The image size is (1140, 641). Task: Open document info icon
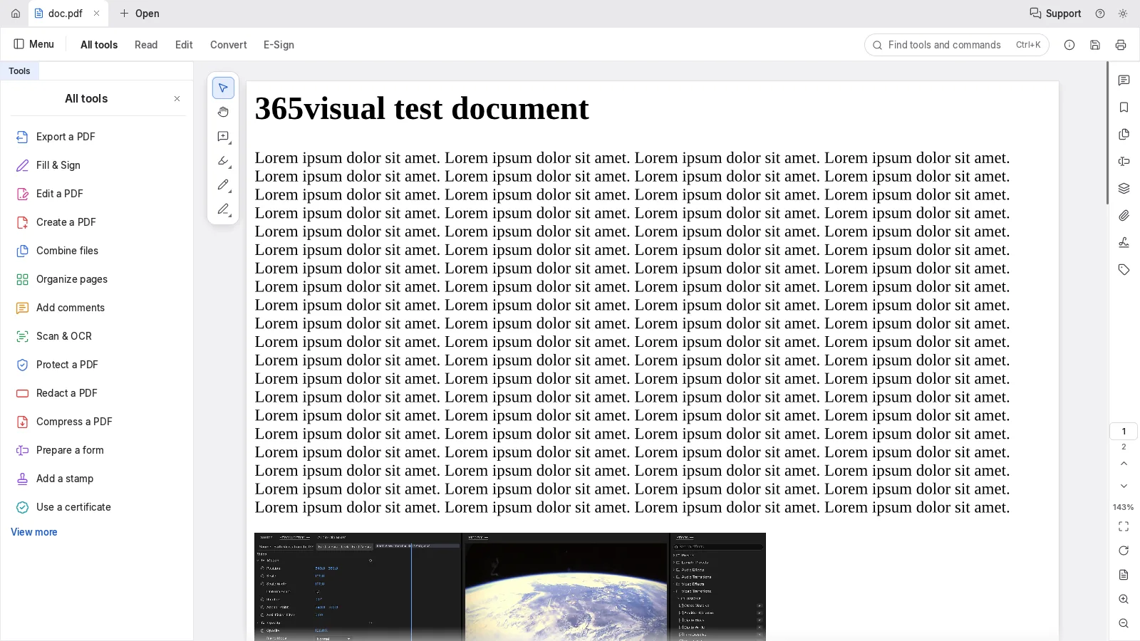(x=1069, y=45)
